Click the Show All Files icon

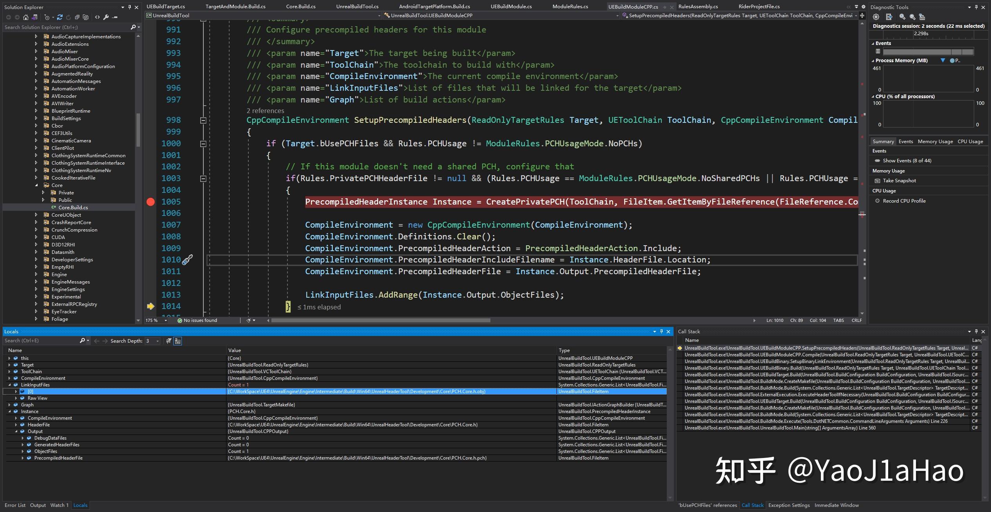[86, 17]
